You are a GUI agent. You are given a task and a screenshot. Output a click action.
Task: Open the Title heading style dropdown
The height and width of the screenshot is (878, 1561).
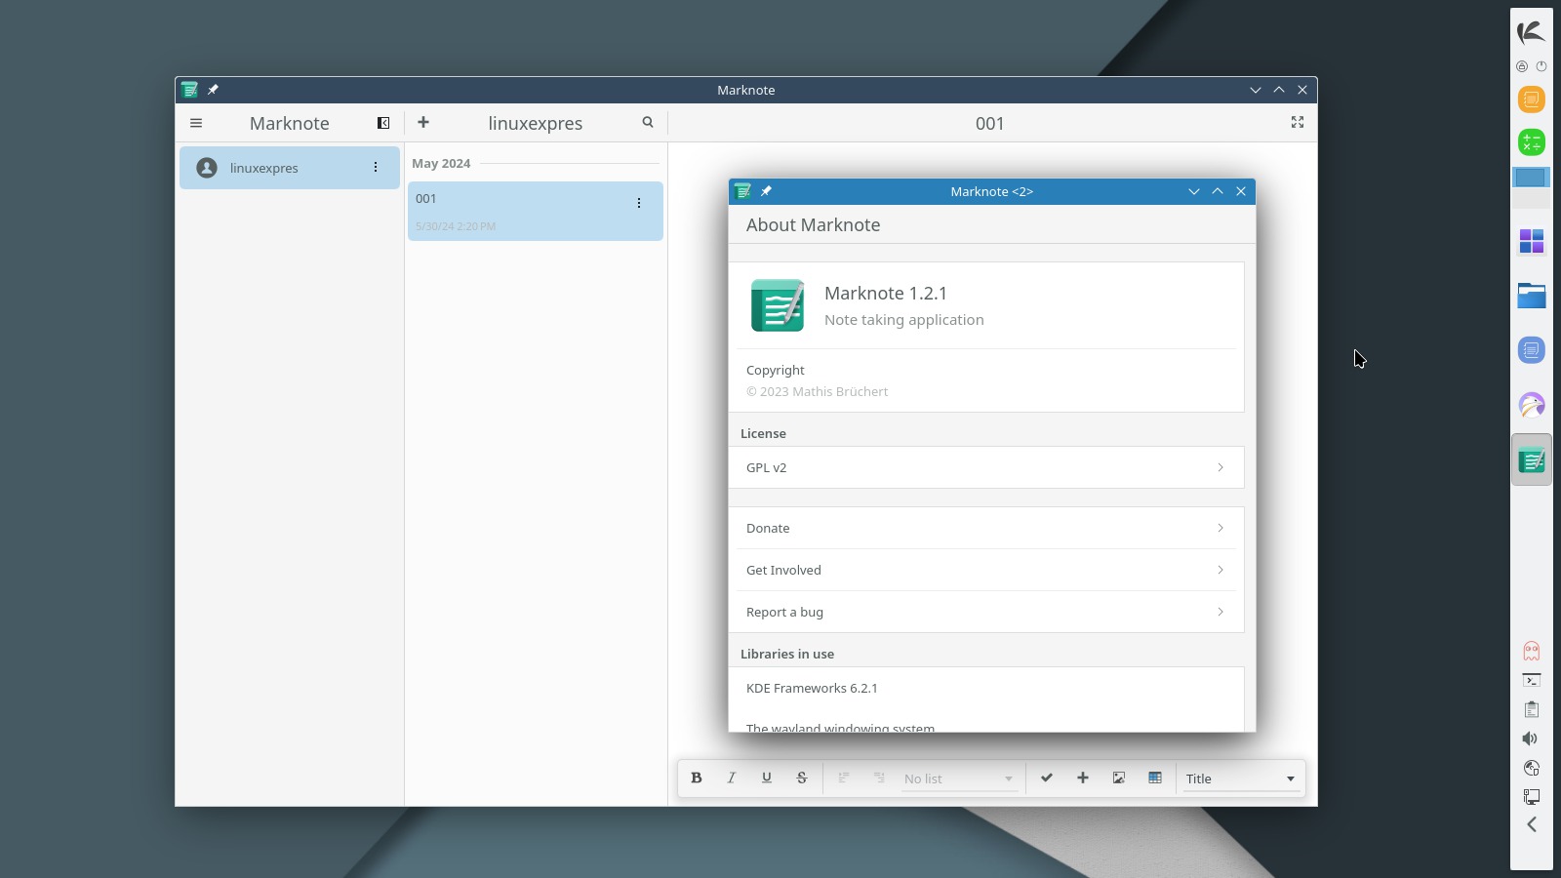(x=1241, y=778)
